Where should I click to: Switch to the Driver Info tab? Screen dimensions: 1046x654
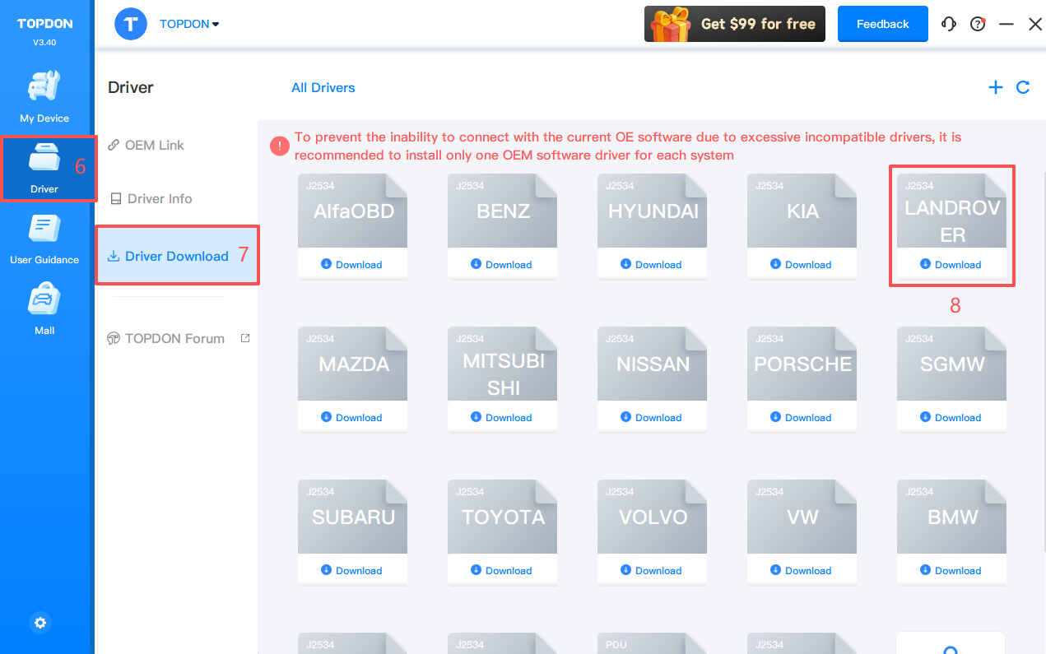coord(159,198)
